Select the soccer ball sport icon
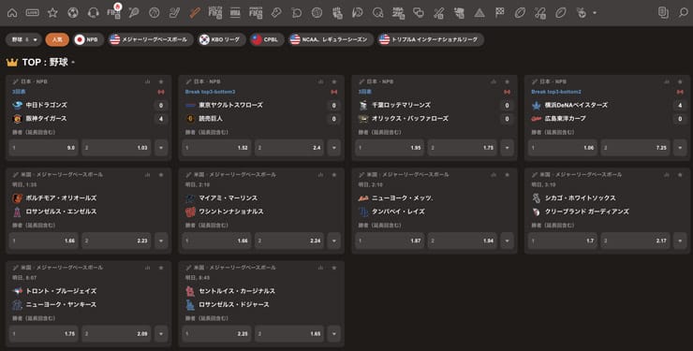The height and width of the screenshot is (351, 693). 73,13
